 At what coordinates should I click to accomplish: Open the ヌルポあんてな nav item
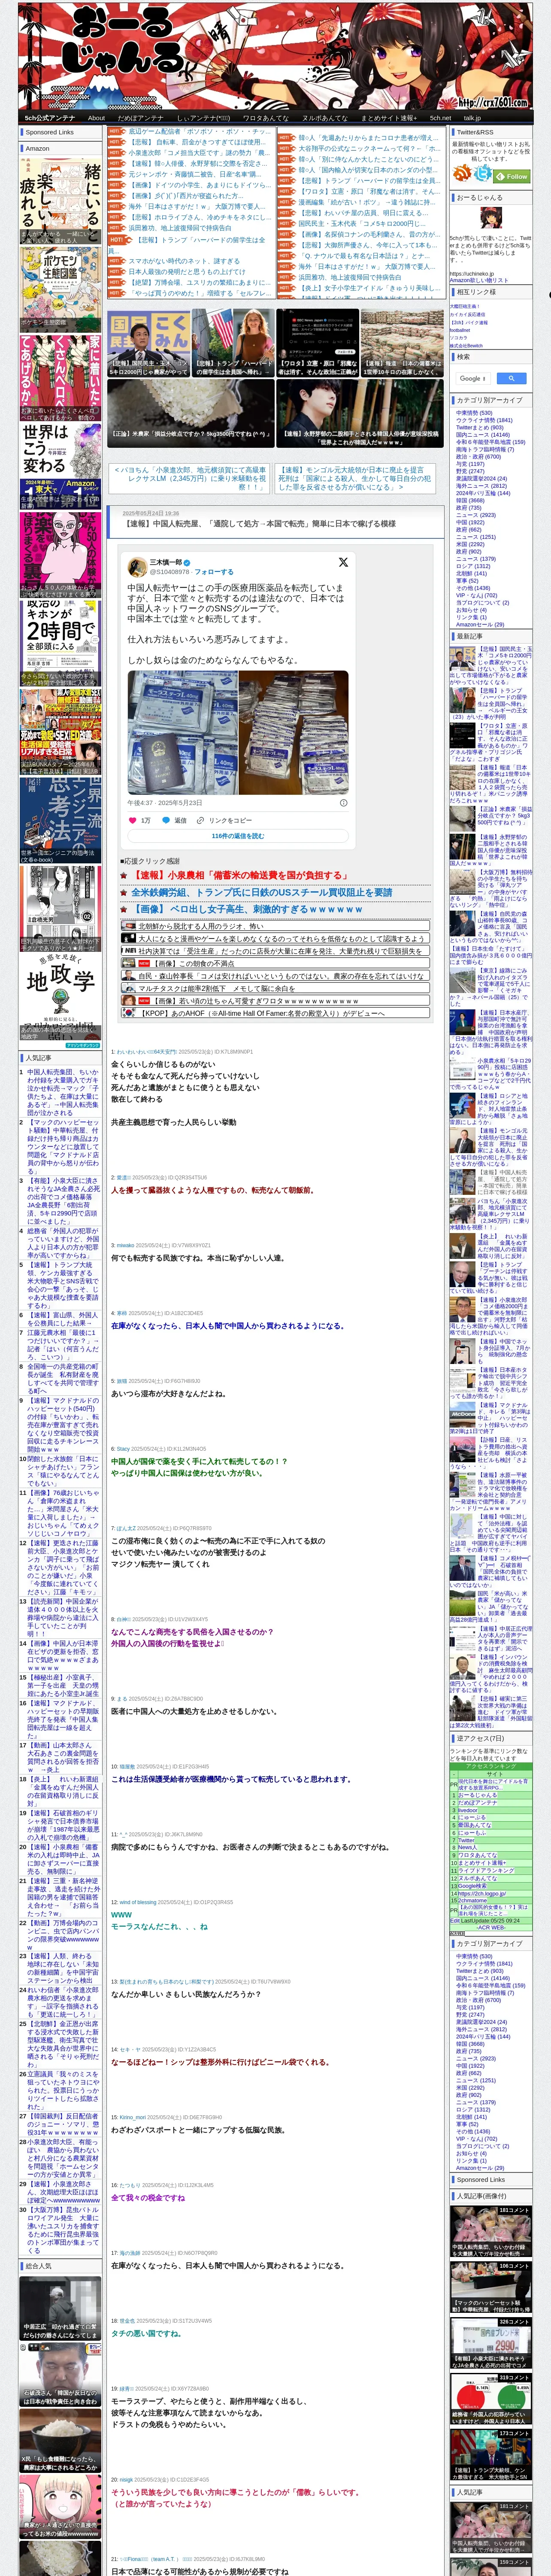[x=324, y=118]
